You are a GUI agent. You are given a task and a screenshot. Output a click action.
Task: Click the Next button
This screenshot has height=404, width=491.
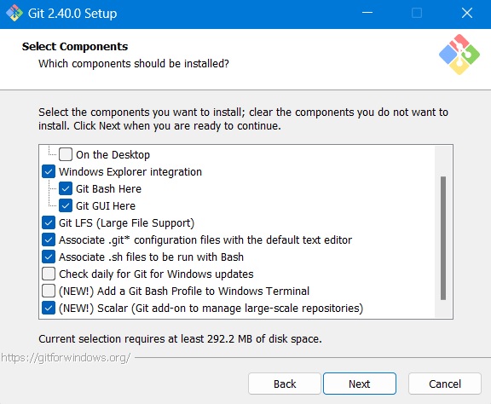[360, 384]
